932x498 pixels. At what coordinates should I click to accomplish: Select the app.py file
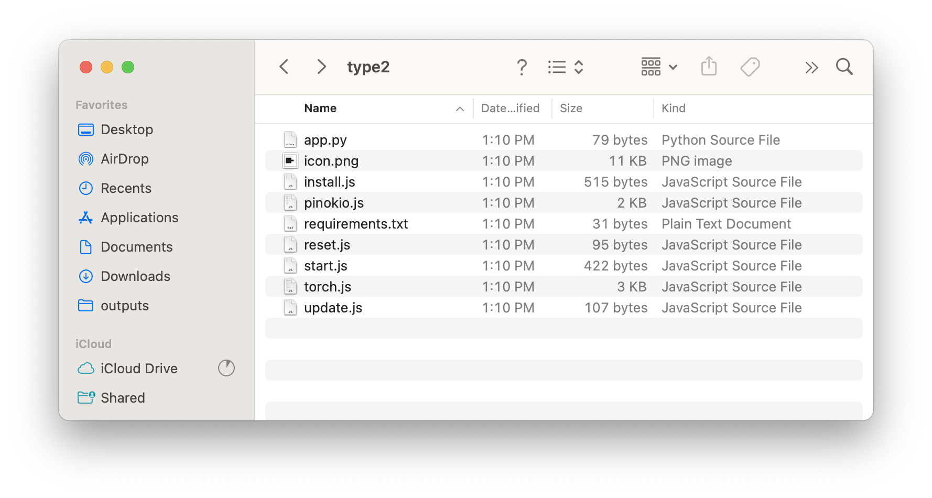click(325, 140)
